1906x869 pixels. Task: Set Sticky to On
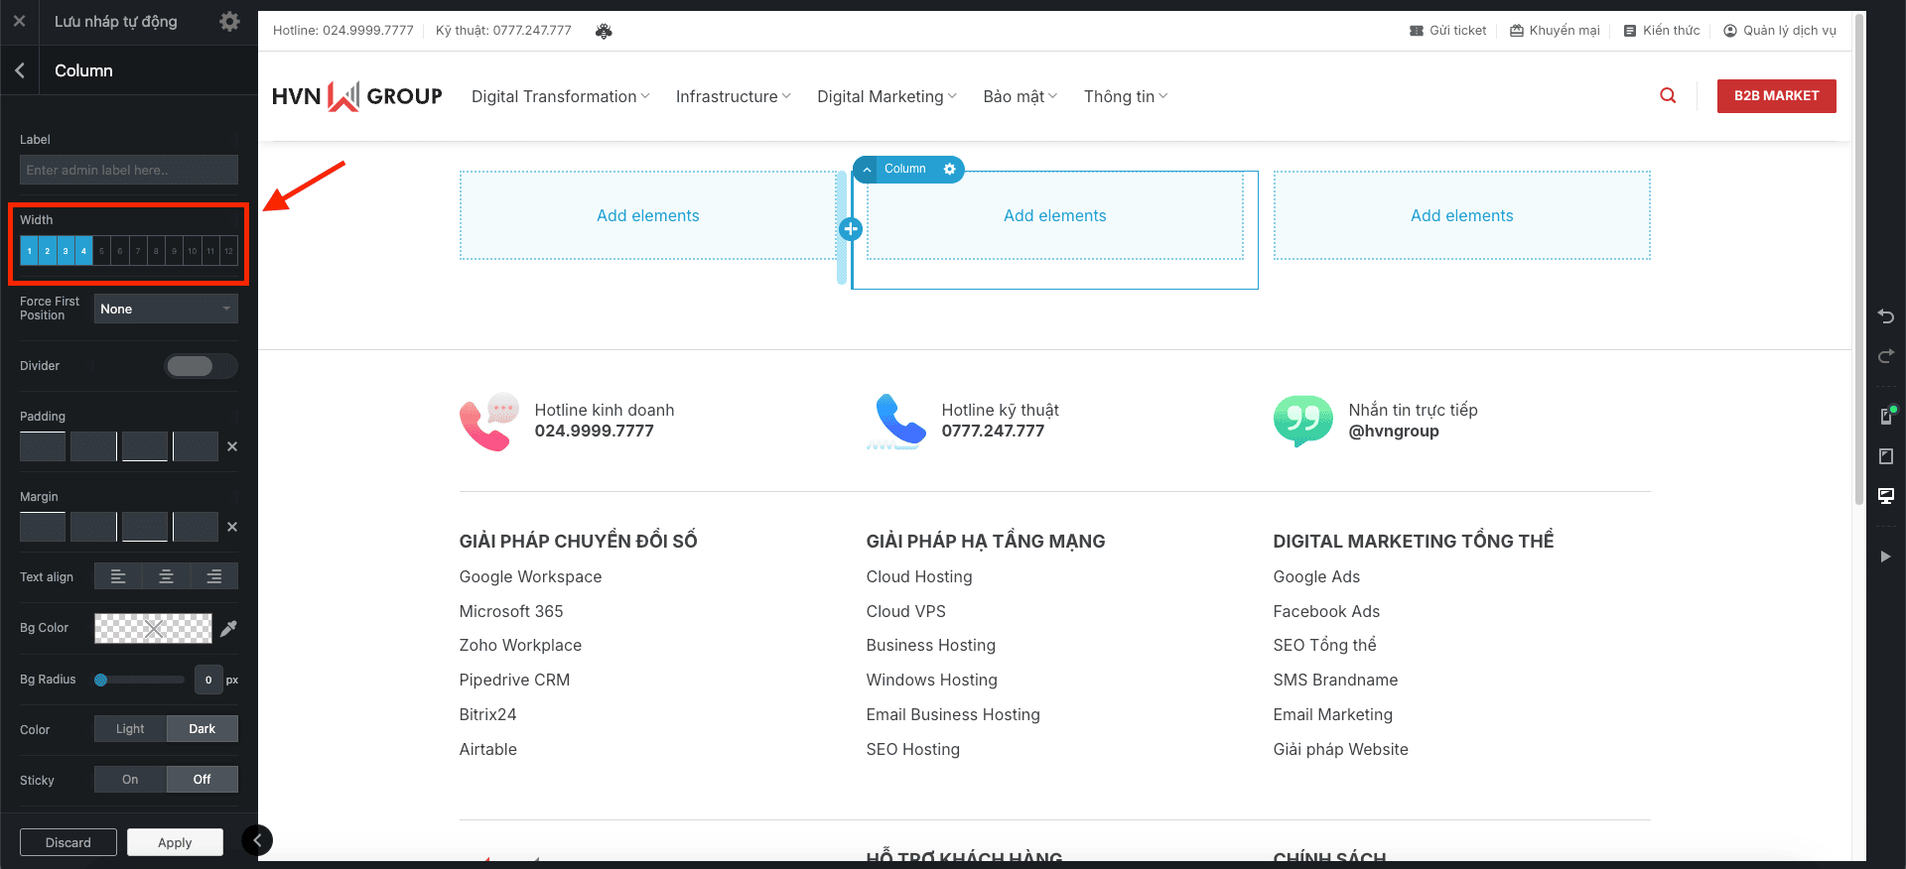pos(130,780)
